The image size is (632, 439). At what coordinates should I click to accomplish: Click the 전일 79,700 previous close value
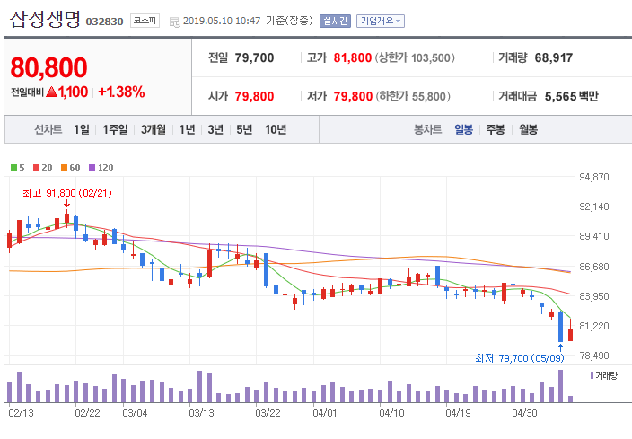coord(254,57)
